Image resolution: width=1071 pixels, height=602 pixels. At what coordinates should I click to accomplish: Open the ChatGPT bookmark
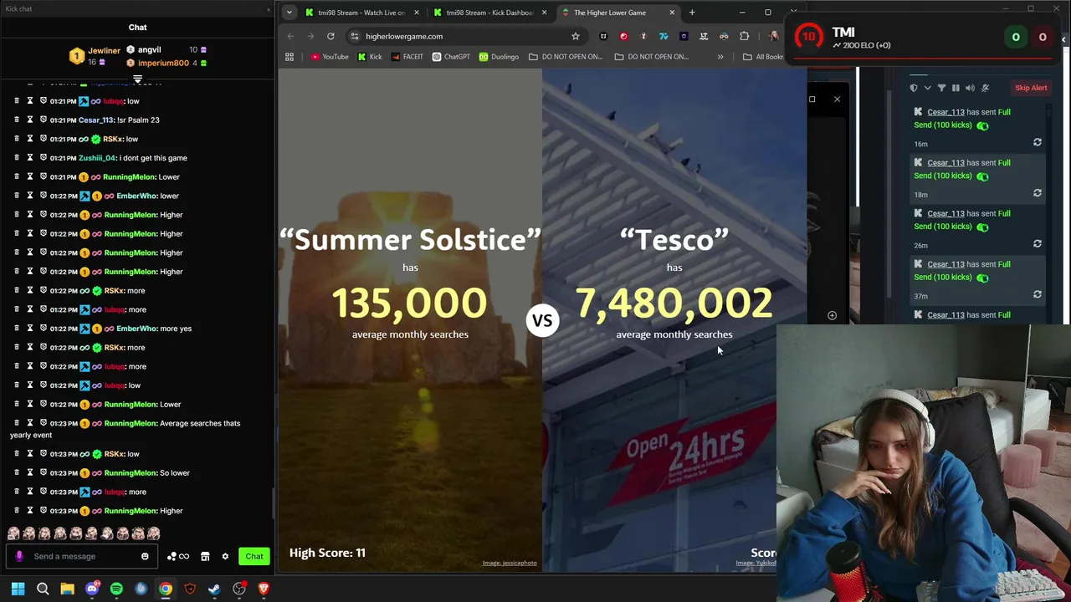pyautogui.click(x=451, y=57)
